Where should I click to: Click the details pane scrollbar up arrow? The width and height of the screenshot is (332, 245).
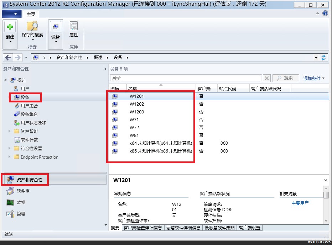(326, 188)
